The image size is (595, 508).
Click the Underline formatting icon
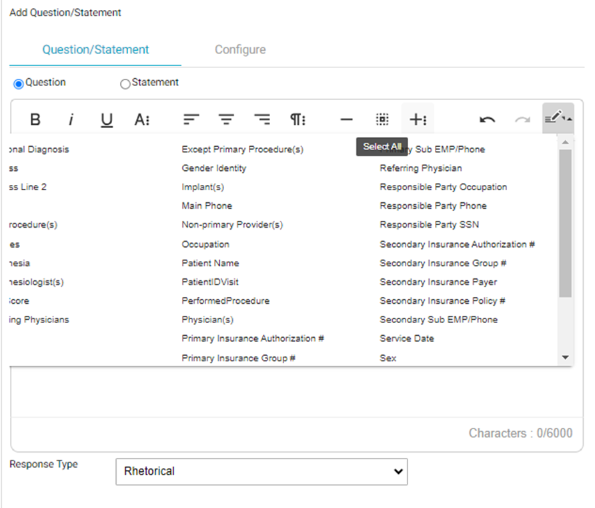coord(107,119)
